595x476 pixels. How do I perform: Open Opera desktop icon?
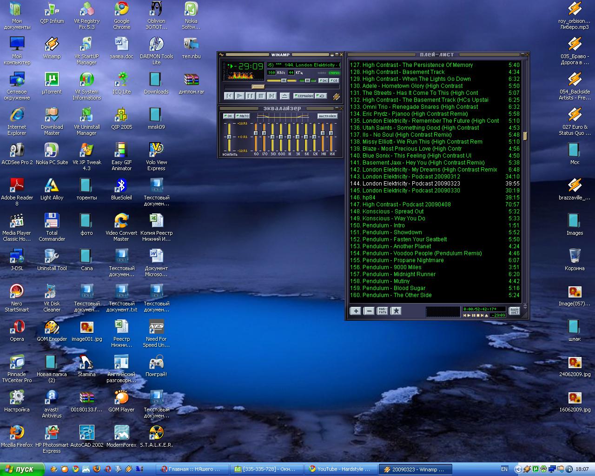(17, 331)
